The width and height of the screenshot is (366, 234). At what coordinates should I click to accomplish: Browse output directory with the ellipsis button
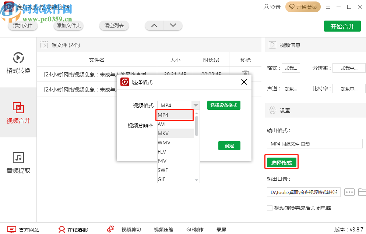click(349, 192)
